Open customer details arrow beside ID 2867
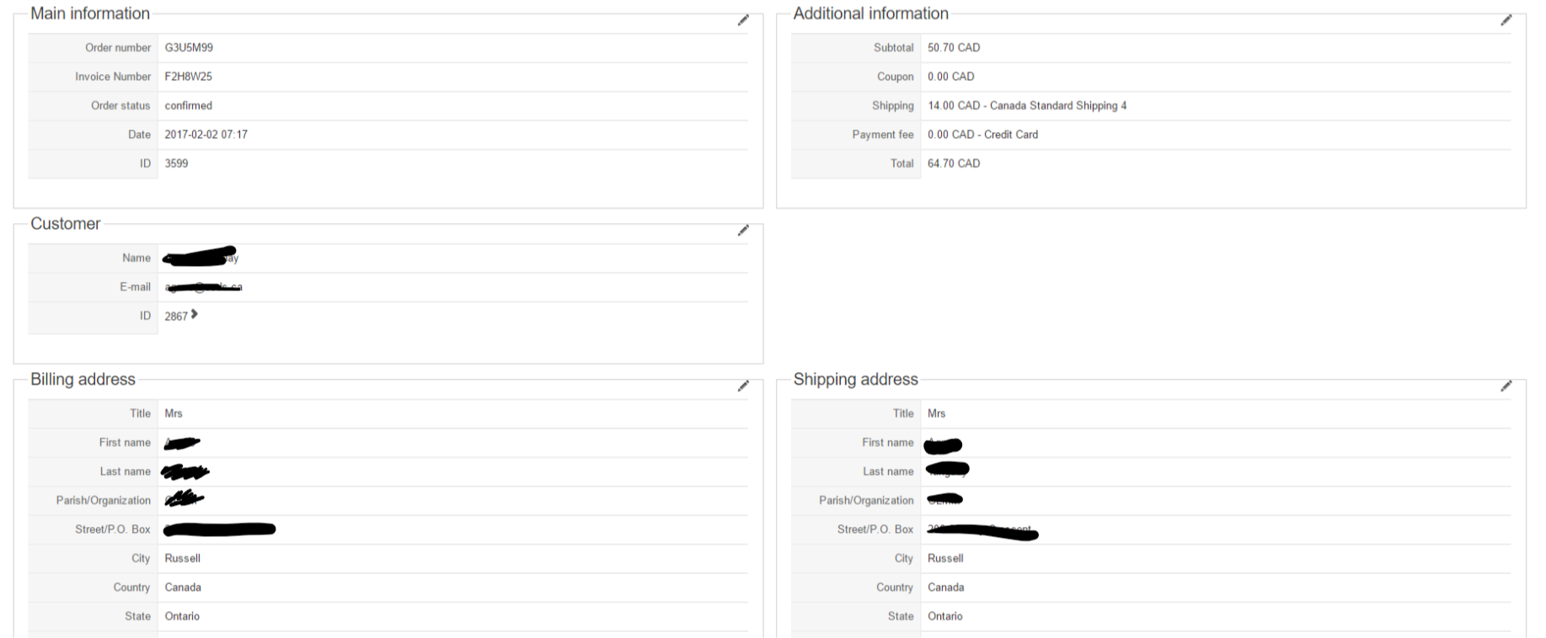Screen dimensions: 1546x638 (x=195, y=315)
